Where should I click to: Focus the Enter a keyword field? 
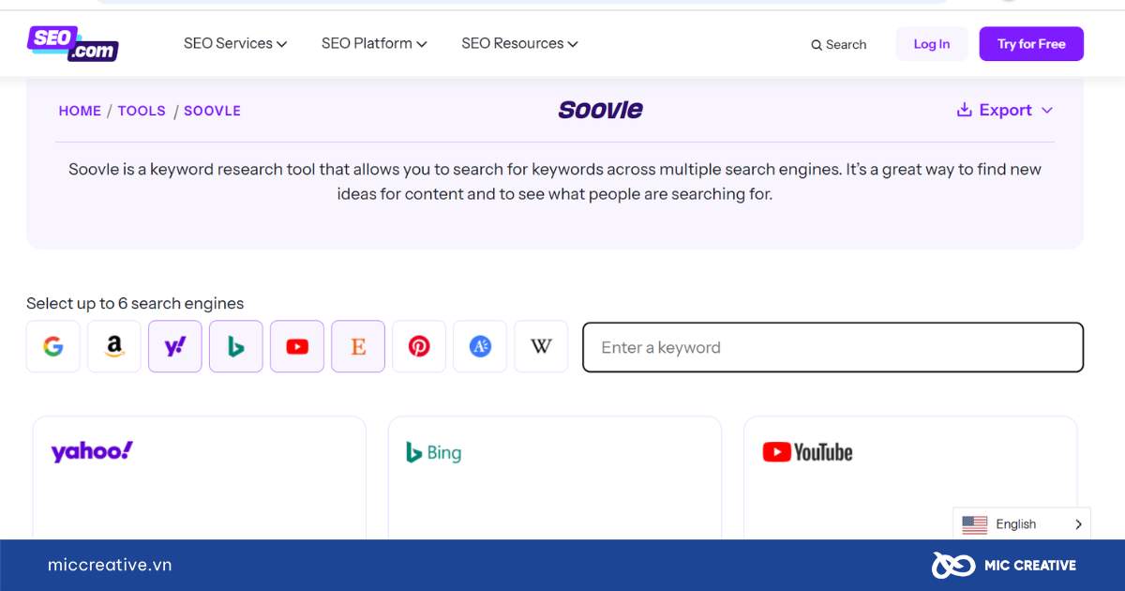[x=832, y=347]
